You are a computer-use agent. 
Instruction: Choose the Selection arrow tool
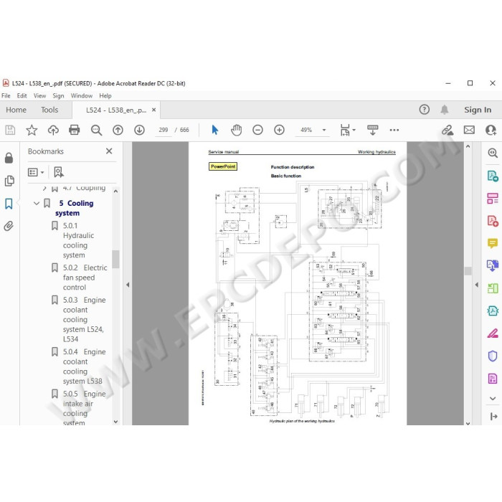(215, 130)
